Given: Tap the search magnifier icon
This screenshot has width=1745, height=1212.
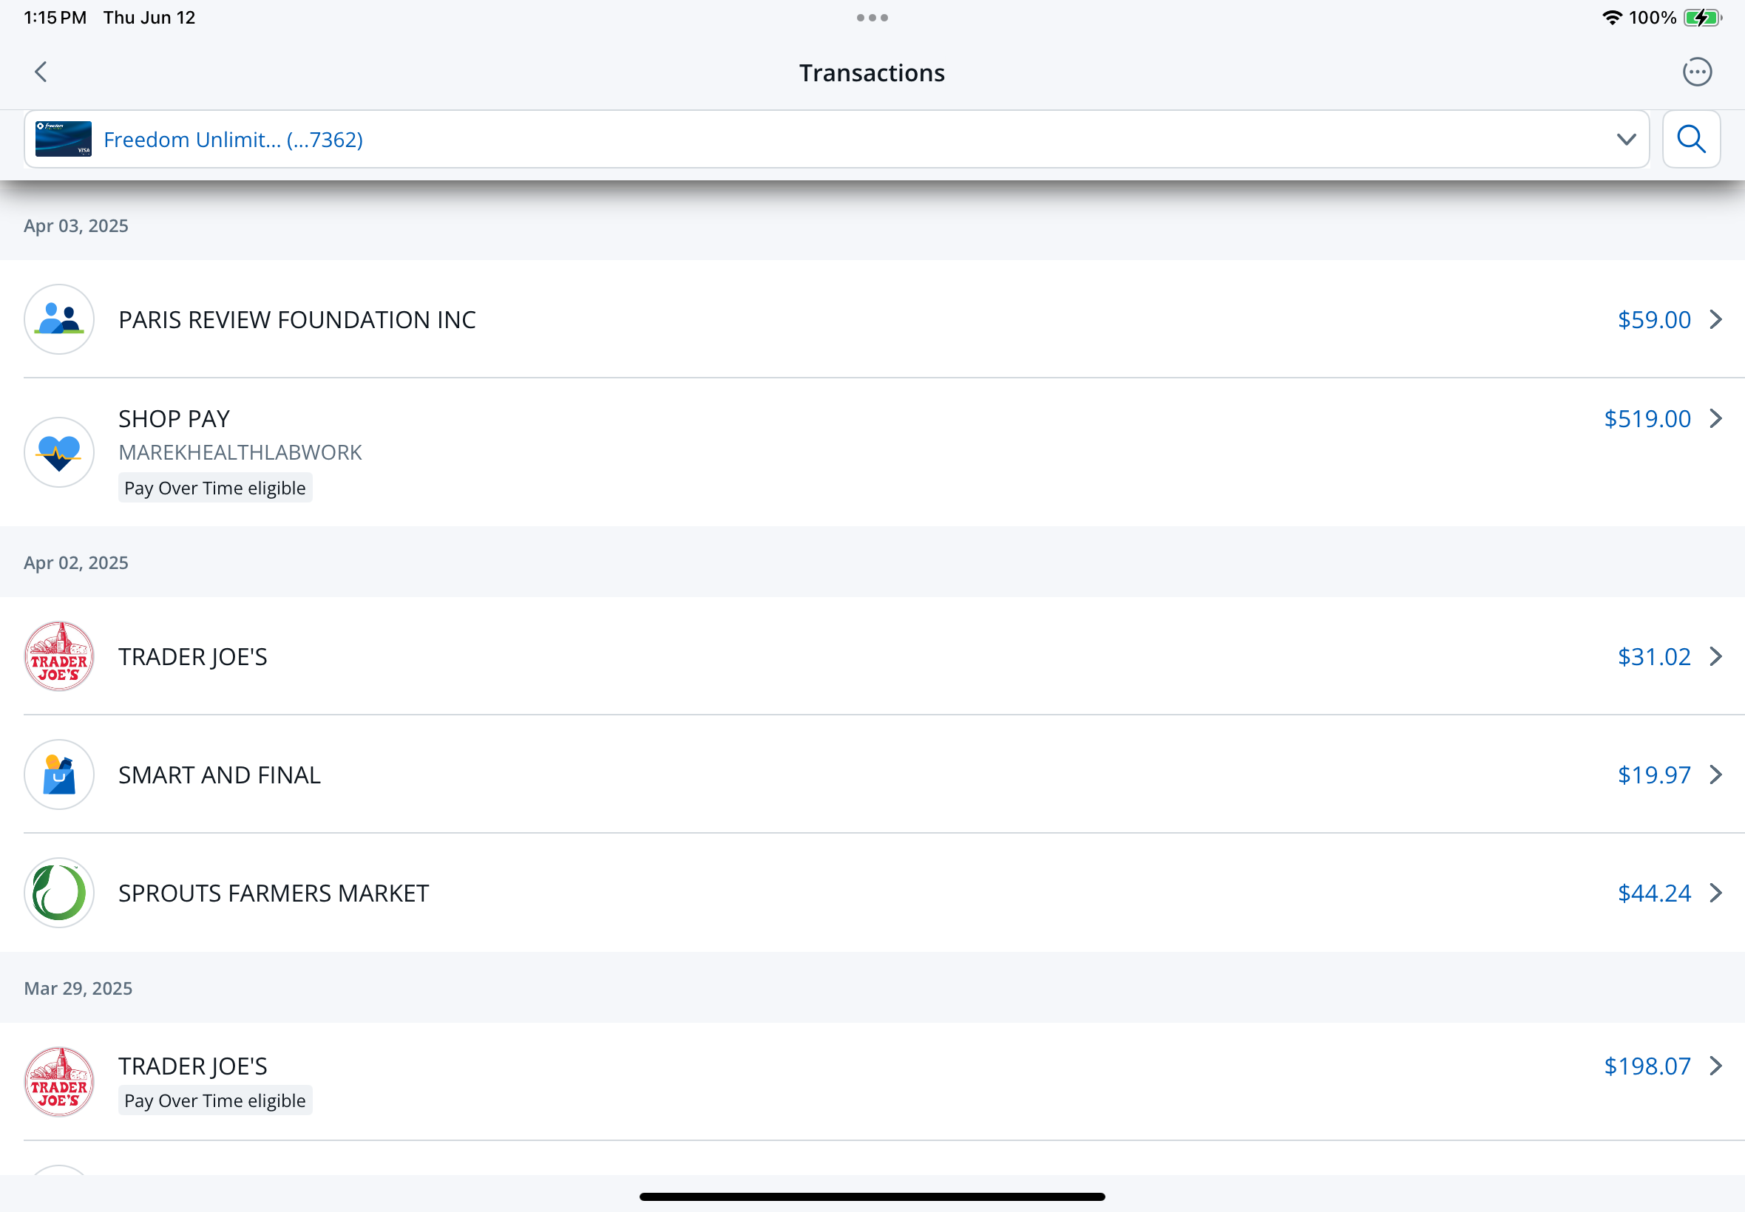Looking at the screenshot, I should pyautogui.click(x=1690, y=139).
